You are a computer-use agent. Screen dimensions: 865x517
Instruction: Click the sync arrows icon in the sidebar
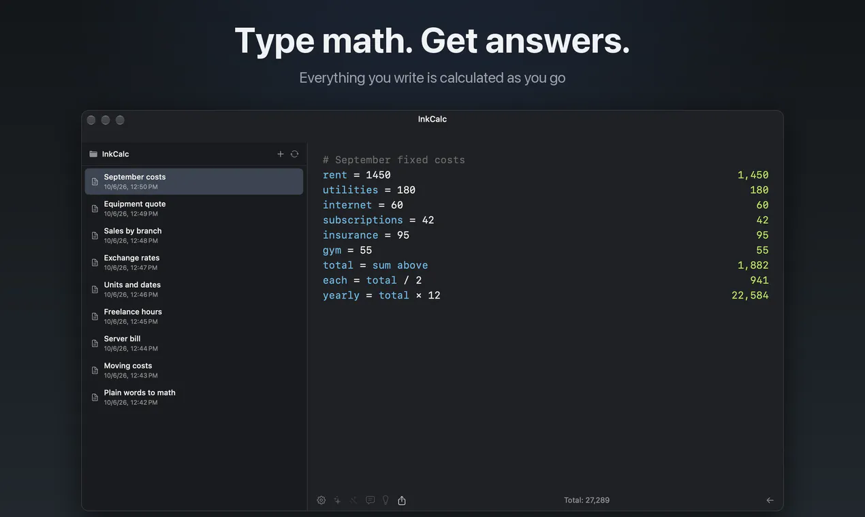pyautogui.click(x=294, y=154)
